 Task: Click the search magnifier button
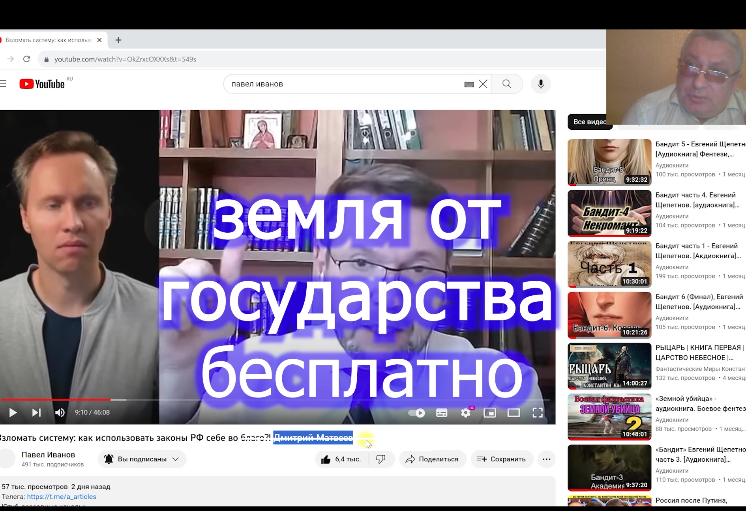coord(507,84)
